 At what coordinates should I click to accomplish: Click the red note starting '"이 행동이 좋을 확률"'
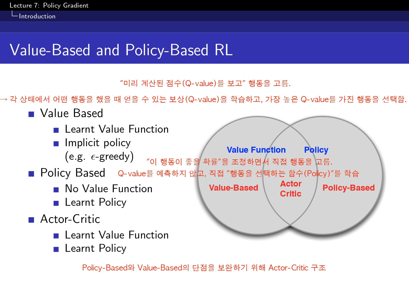(239, 162)
